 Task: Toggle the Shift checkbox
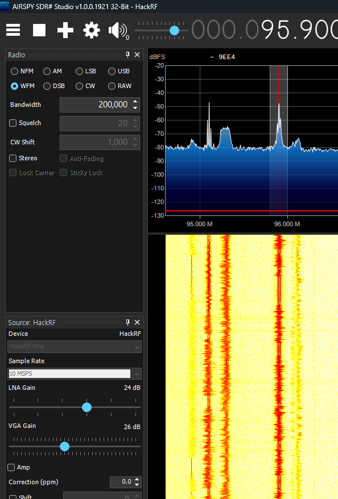pyautogui.click(x=13, y=497)
